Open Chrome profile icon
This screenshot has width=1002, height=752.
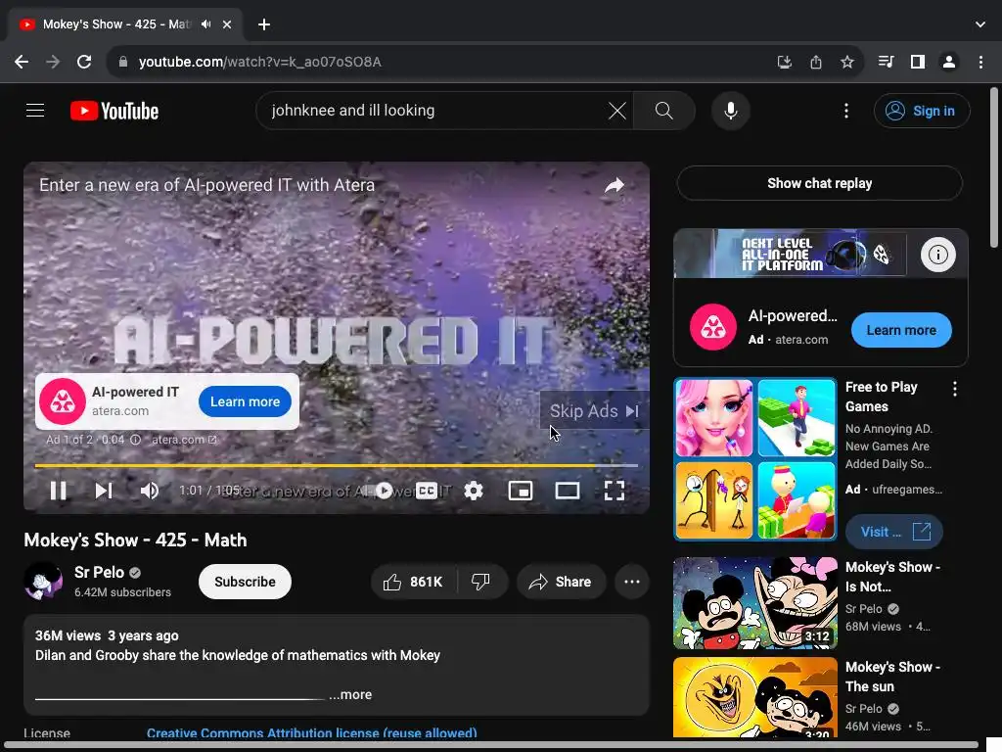pyautogui.click(x=949, y=62)
